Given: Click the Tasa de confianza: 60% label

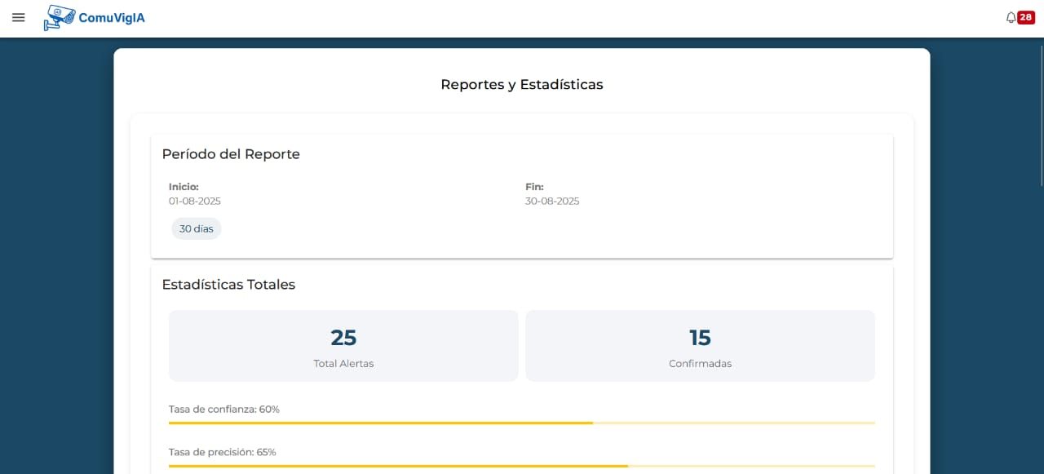Looking at the screenshot, I should tap(224, 410).
